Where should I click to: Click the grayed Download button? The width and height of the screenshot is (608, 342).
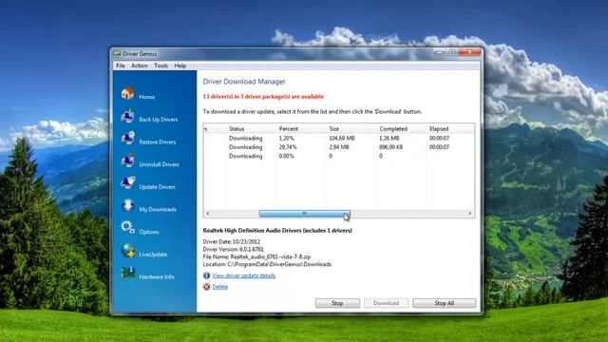tap(386, 303)
